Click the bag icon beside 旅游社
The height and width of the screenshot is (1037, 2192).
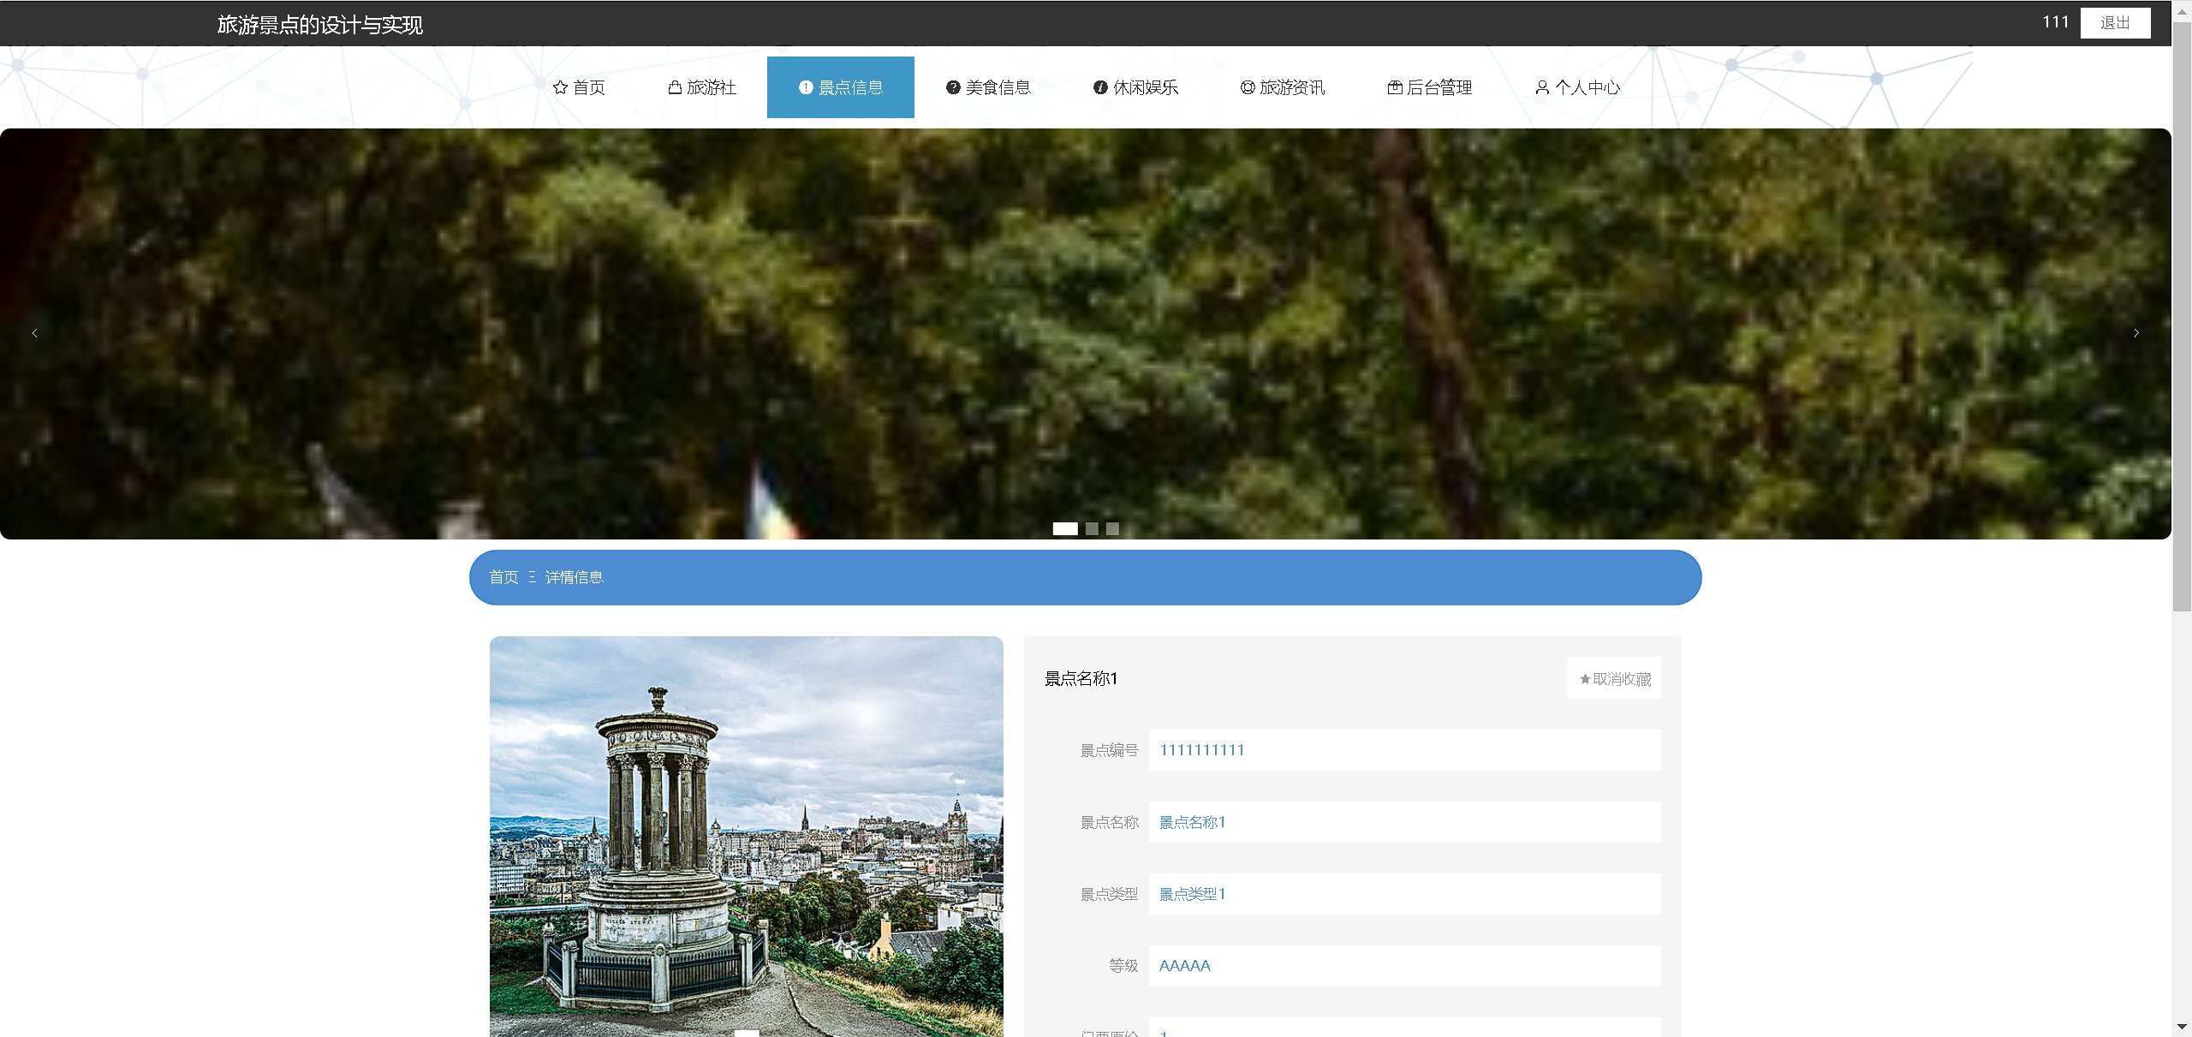[675, 87]
